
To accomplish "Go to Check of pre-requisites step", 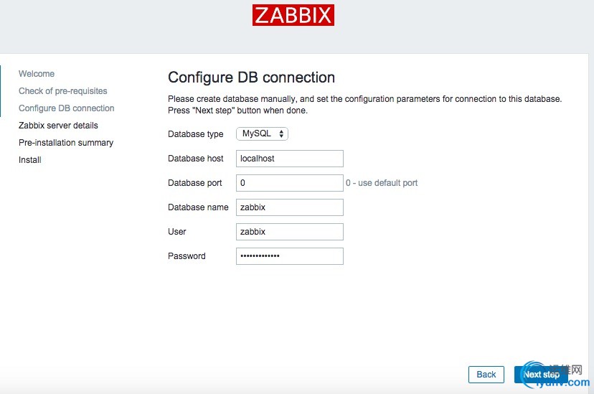I will click(63, 91).
